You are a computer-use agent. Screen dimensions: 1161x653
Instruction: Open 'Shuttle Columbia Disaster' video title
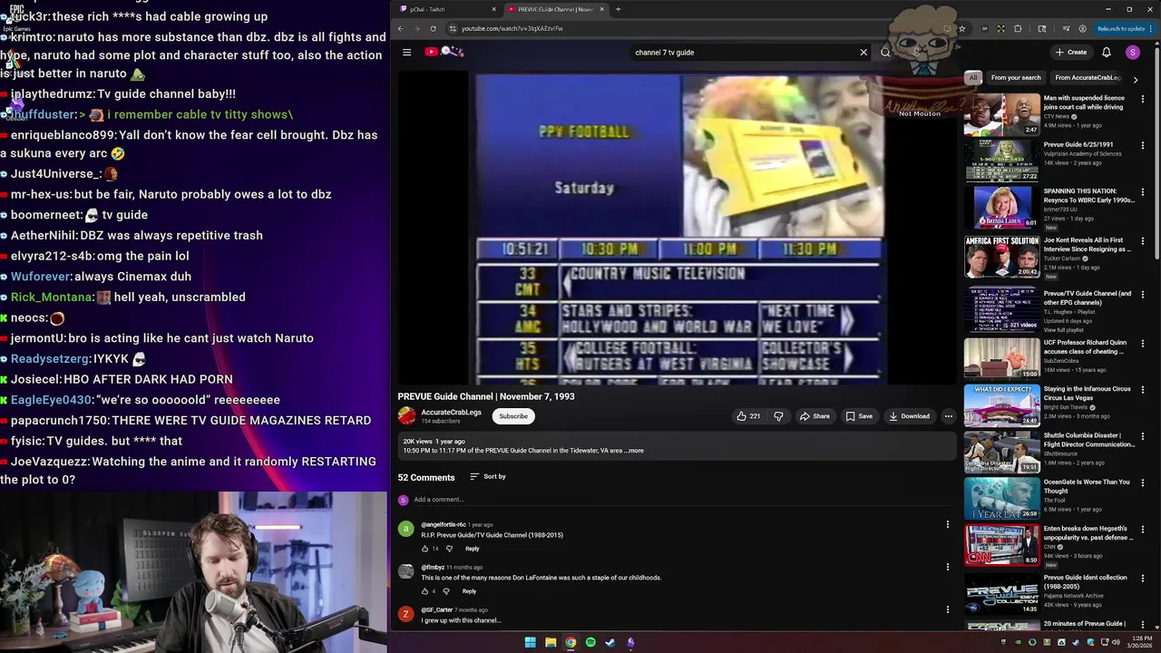coord(1089,440)
